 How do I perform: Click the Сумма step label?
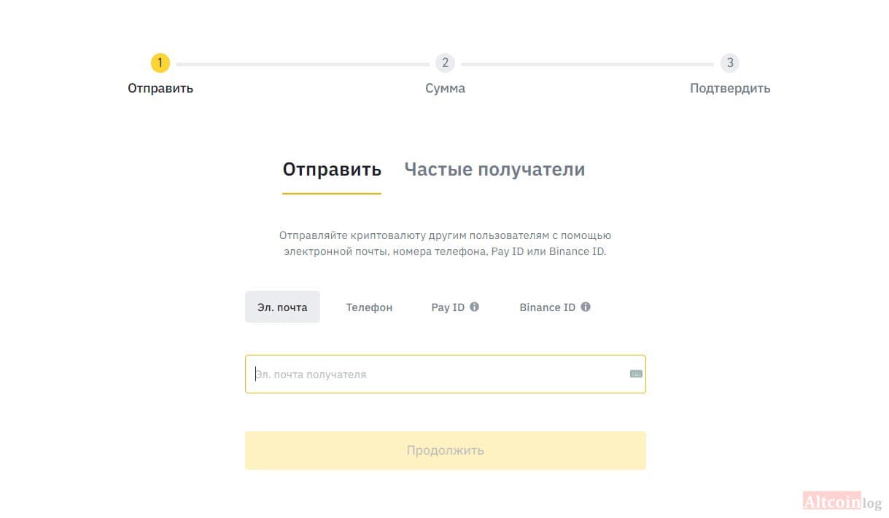(445, 88)
